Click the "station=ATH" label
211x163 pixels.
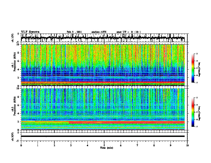pos(99,32)
